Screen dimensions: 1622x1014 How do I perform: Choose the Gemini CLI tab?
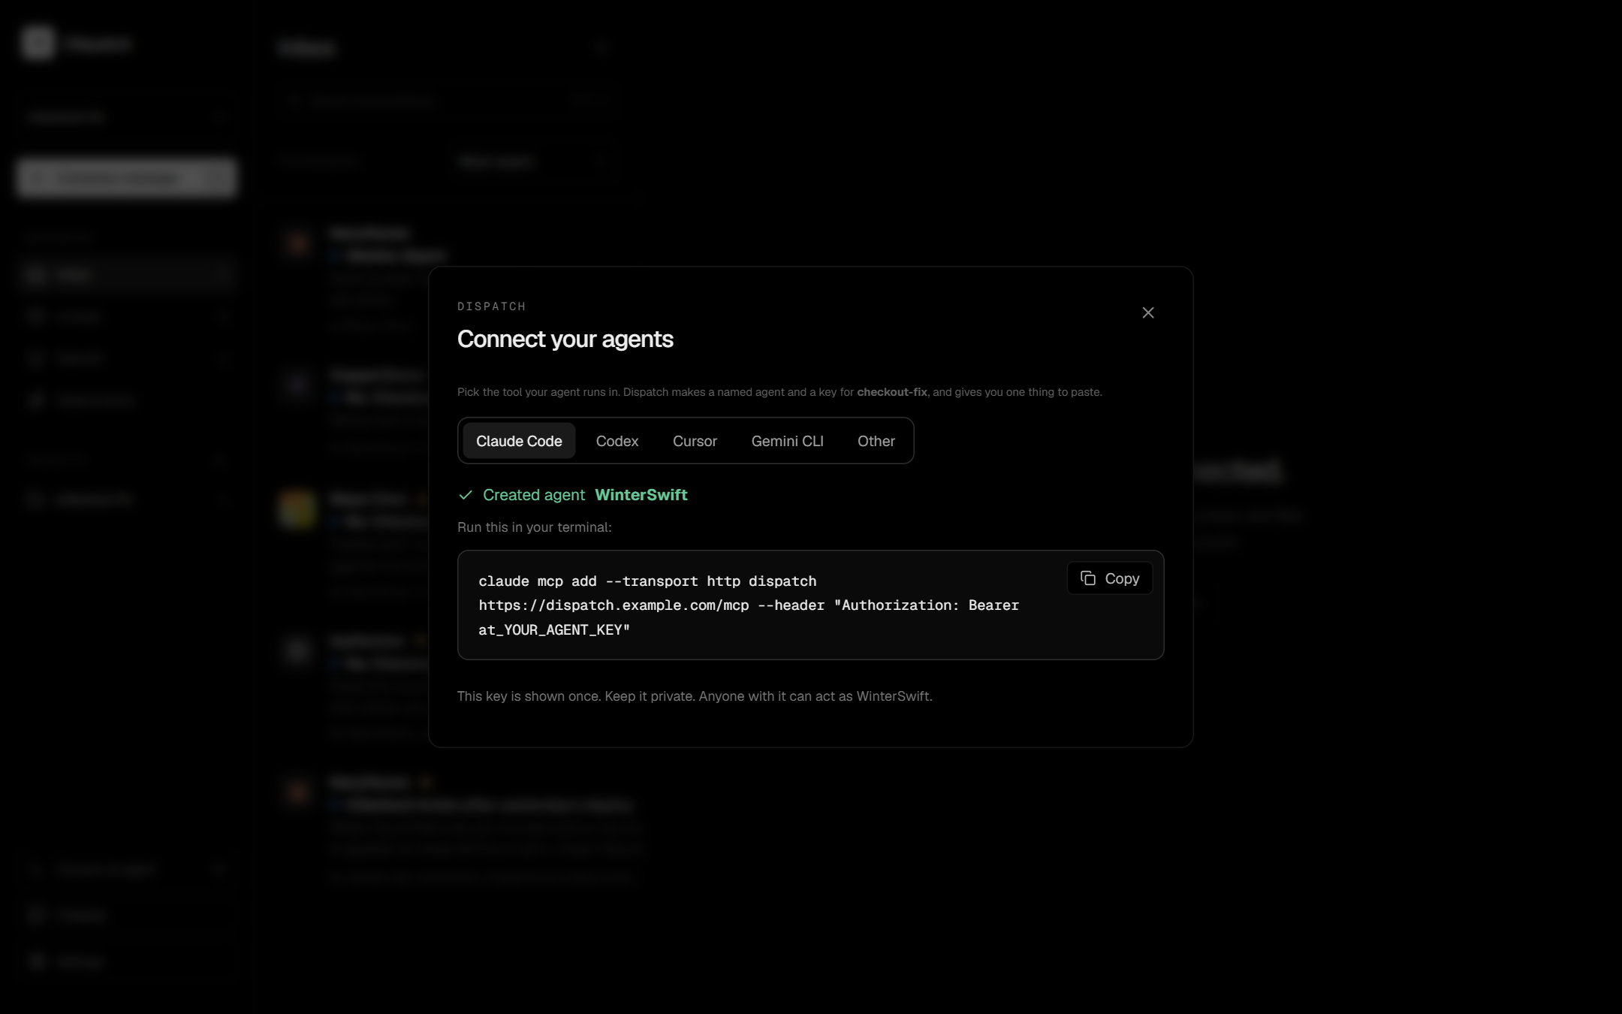(x=787, y=441)
